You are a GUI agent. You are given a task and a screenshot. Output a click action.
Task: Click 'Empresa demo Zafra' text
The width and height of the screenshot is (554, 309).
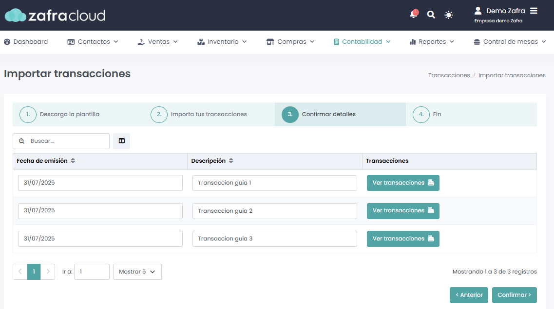point(498,21)
